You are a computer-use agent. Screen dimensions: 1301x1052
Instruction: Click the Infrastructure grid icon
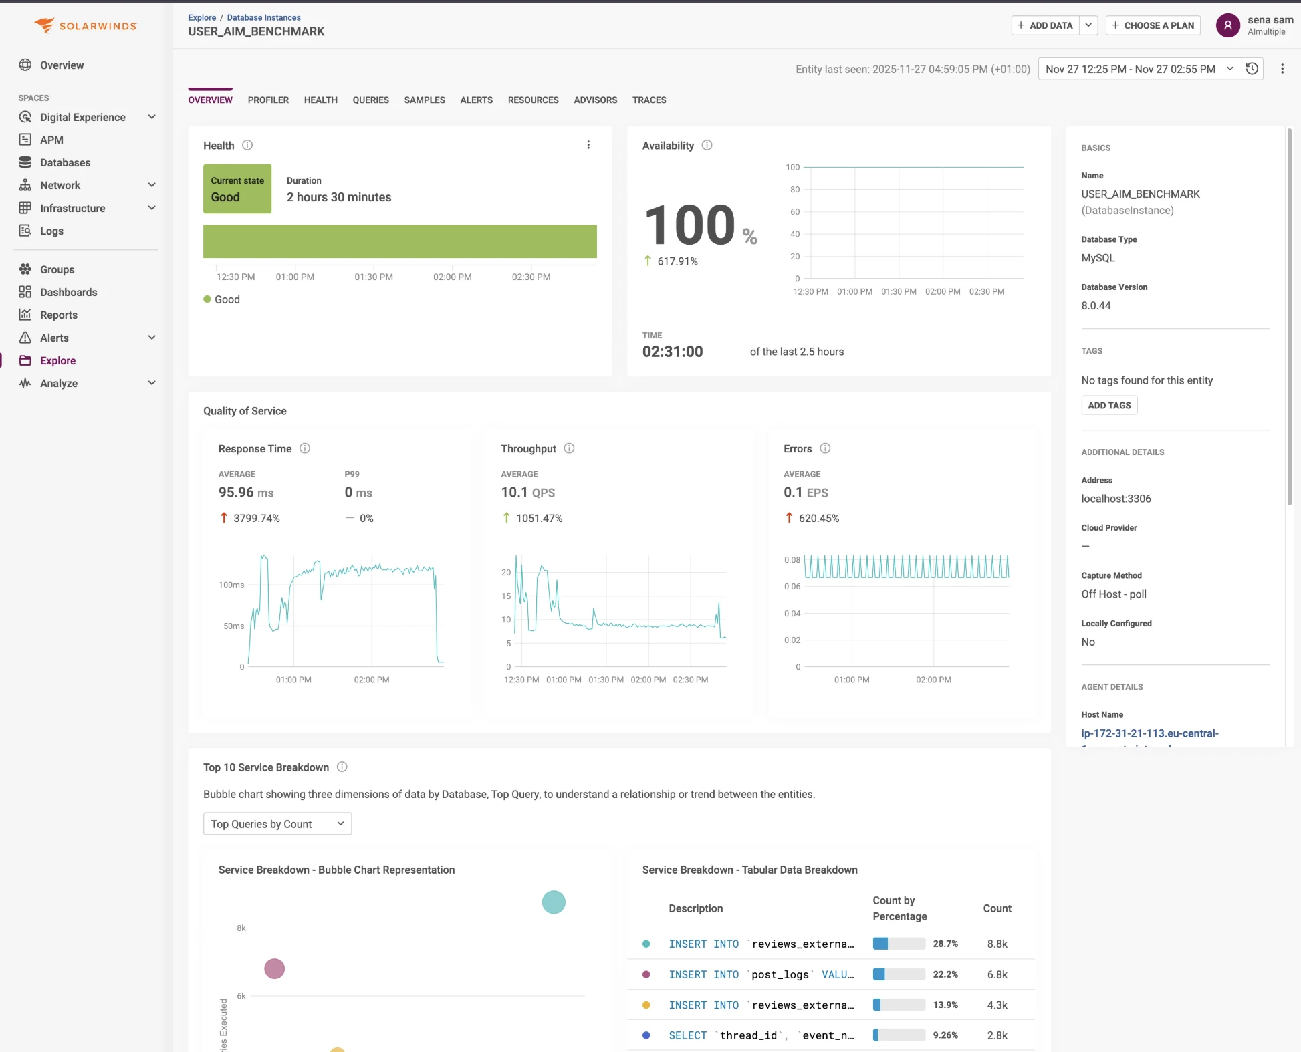point(25,208)
